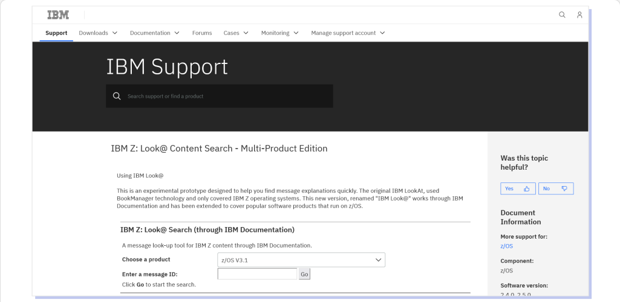Click the 'Using IBM Look@' text

140,176
